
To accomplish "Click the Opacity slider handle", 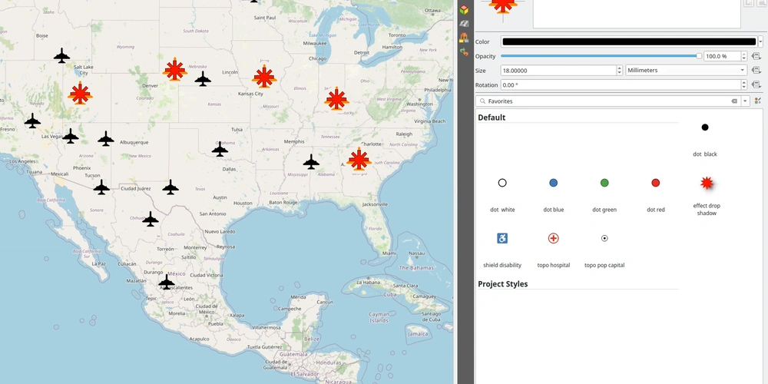I will [699, 56].
